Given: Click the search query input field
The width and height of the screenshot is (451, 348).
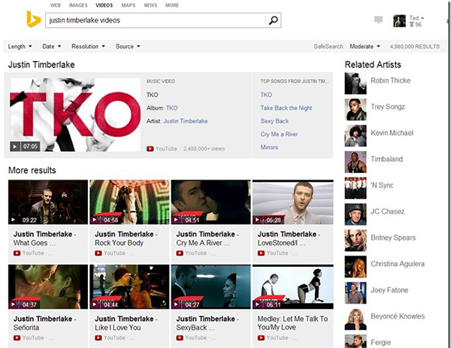Looking at the screenshot, I should click(x=156, y=20).
